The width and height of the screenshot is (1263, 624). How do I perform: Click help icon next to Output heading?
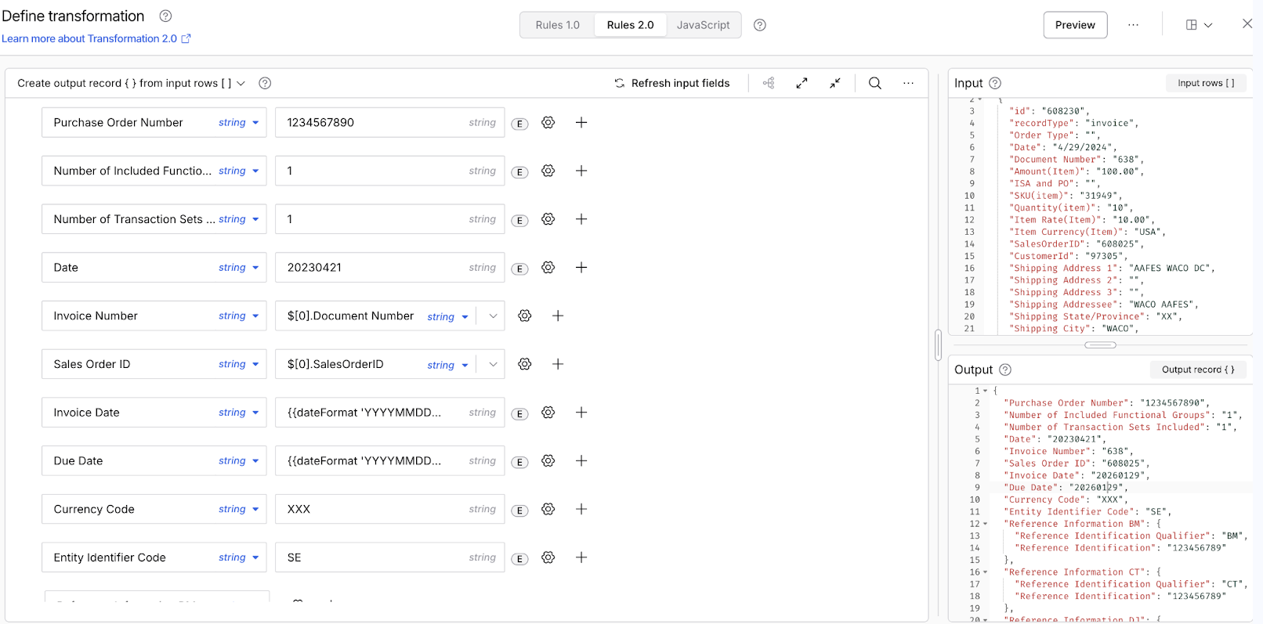click(1005, 370)
